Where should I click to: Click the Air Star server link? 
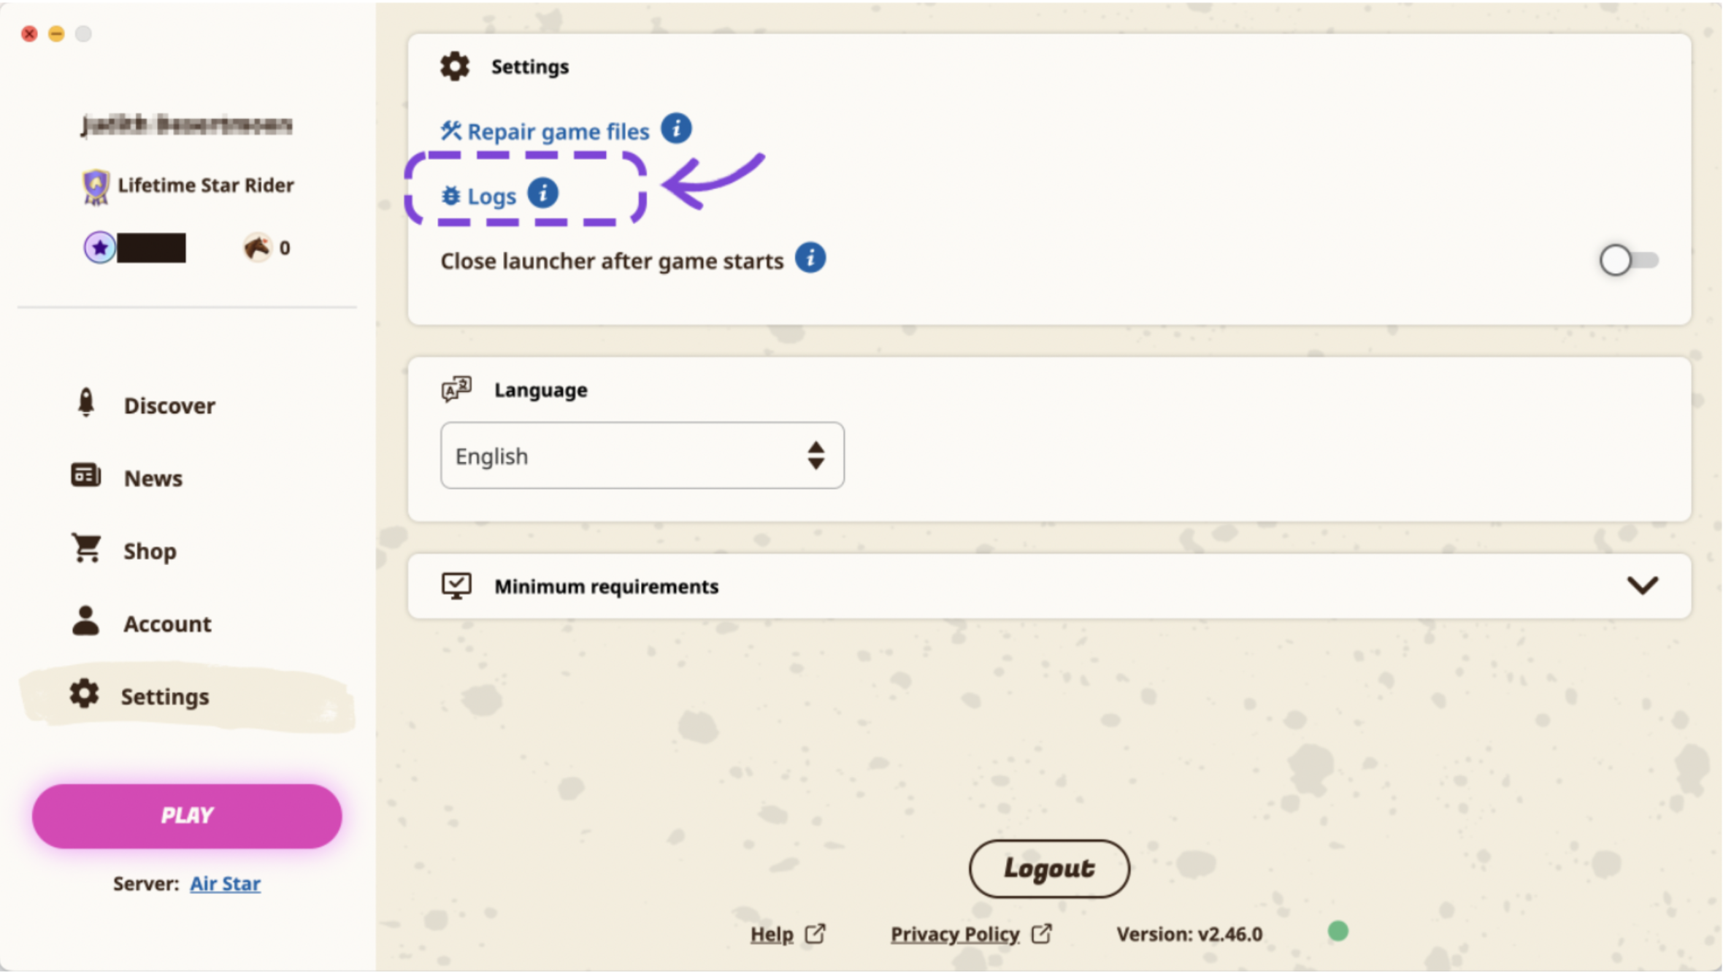coord(225,883)
